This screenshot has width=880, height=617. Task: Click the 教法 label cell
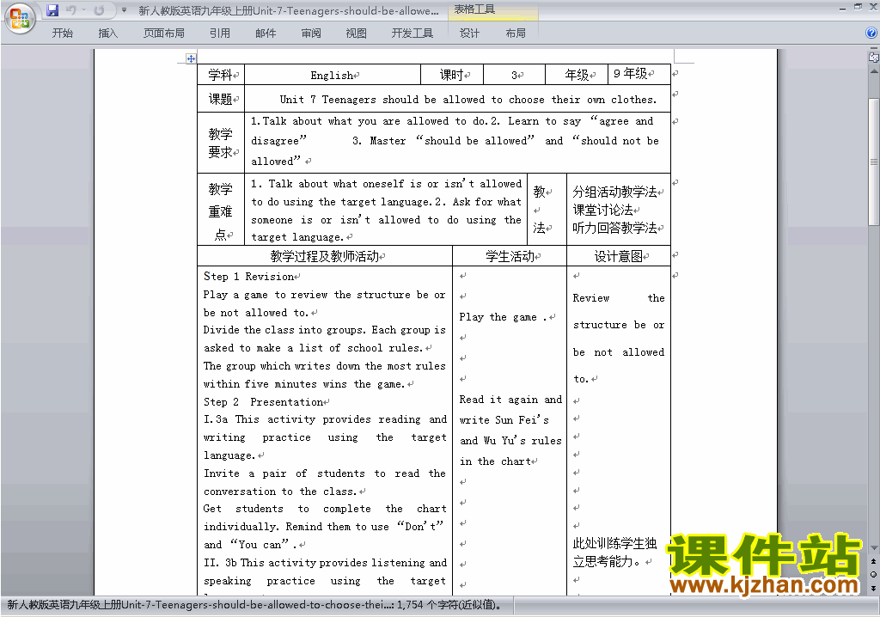point(547,210)
